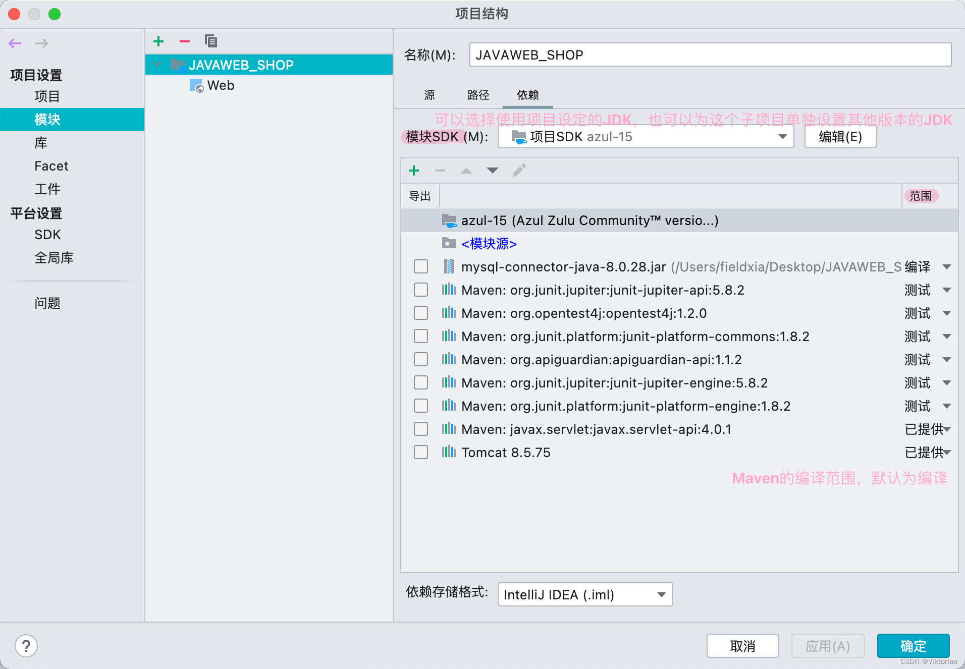Click the Tomcat 8.5.75 library icon
The height and width of the screenshot is (669, 965).
pyautogui.click(x=449, y=452)
